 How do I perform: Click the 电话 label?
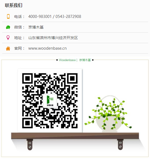click(18, 17)
